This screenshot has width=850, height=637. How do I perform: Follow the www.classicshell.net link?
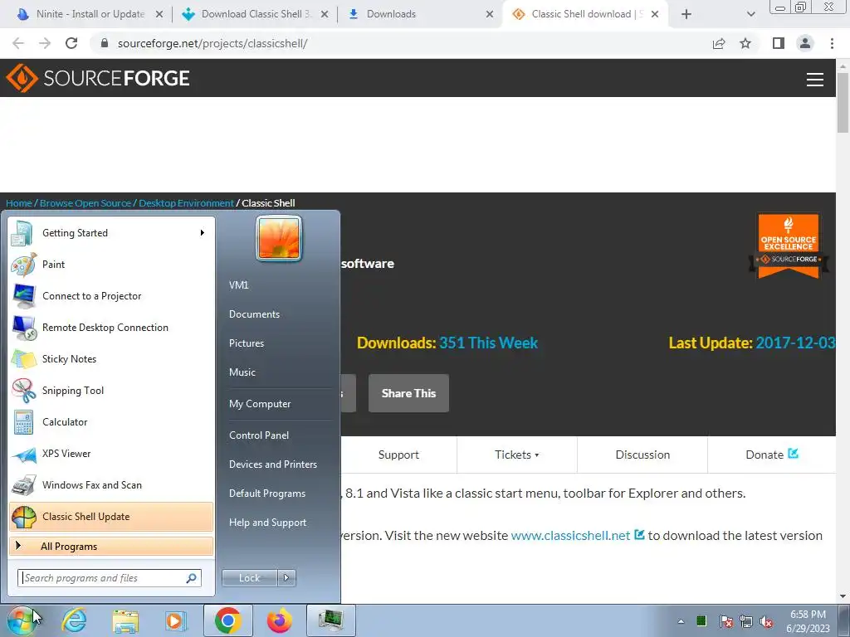[x=570, y=536]
